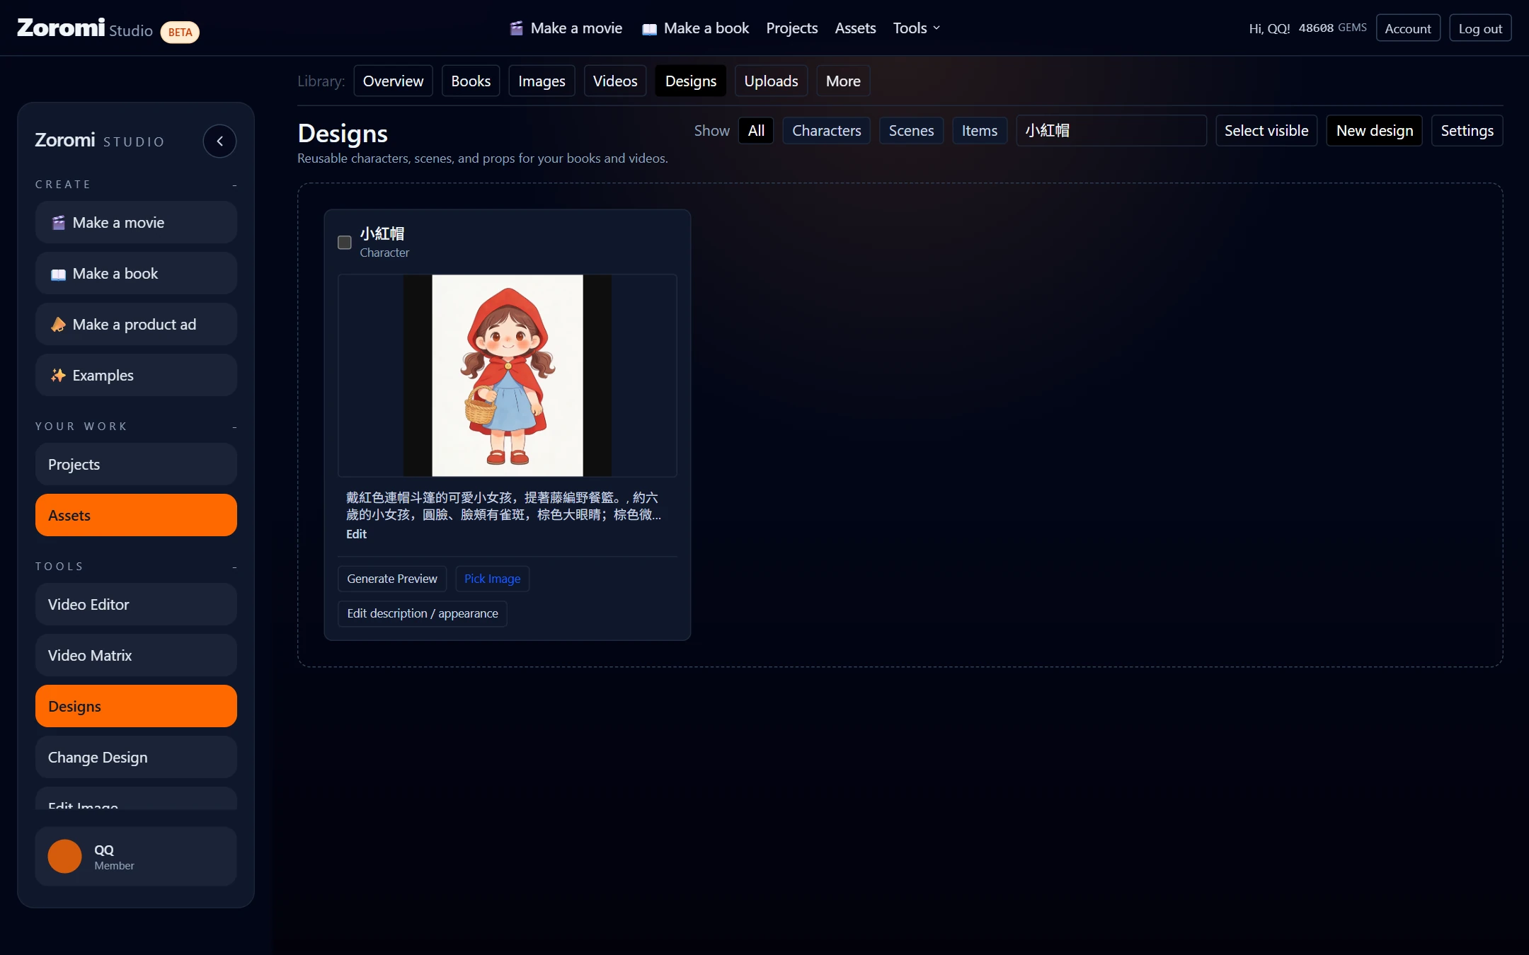Open the Video Matrix tool

[x=136, y=655]
